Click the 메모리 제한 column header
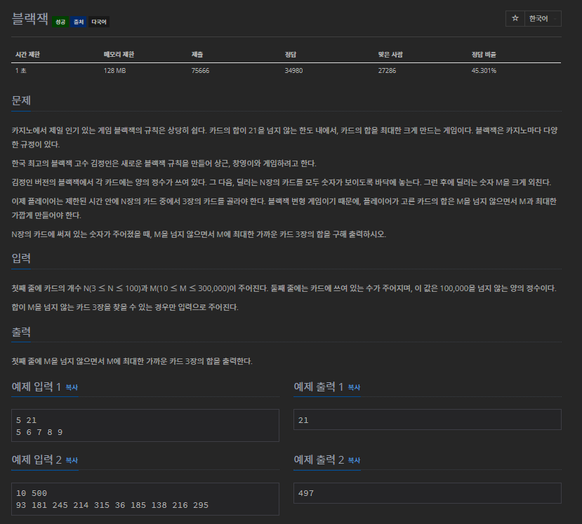Viewport: 582px width, 524px height. tap(119, 55)
